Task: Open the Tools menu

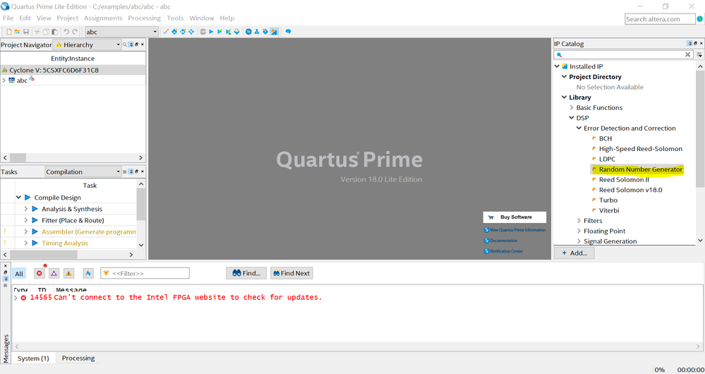Action: click(175, 18)
